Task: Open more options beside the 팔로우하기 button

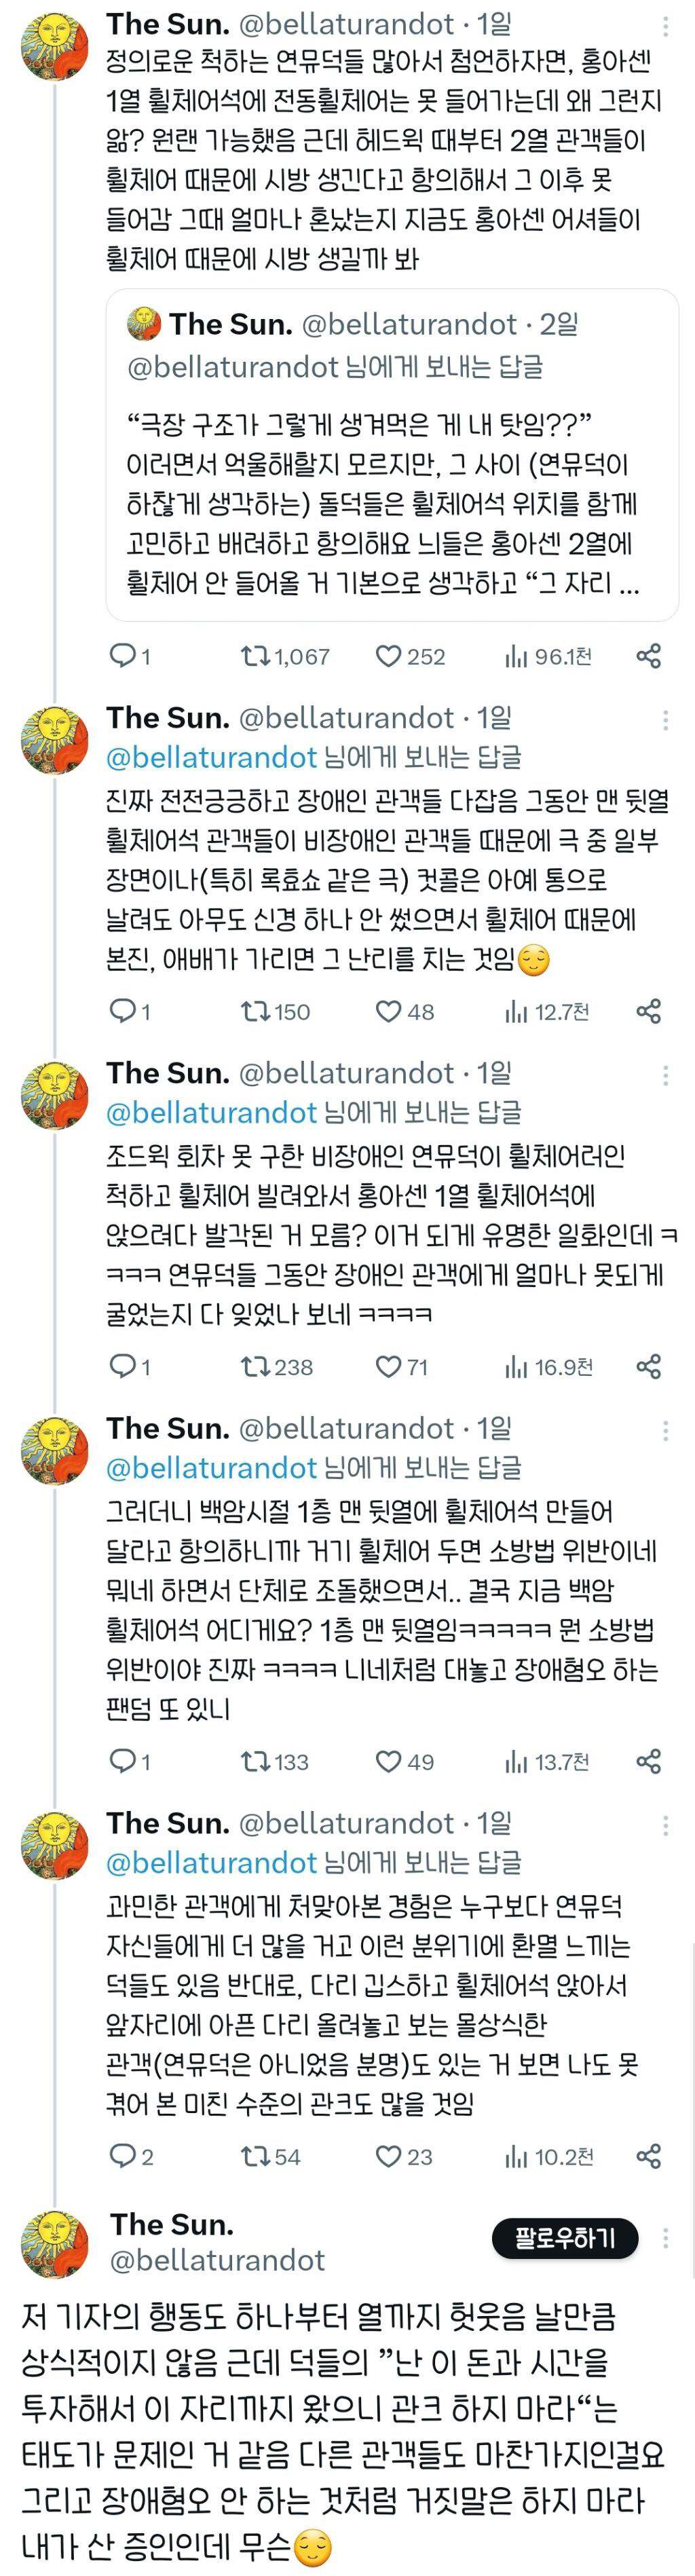Action: 666,2238
